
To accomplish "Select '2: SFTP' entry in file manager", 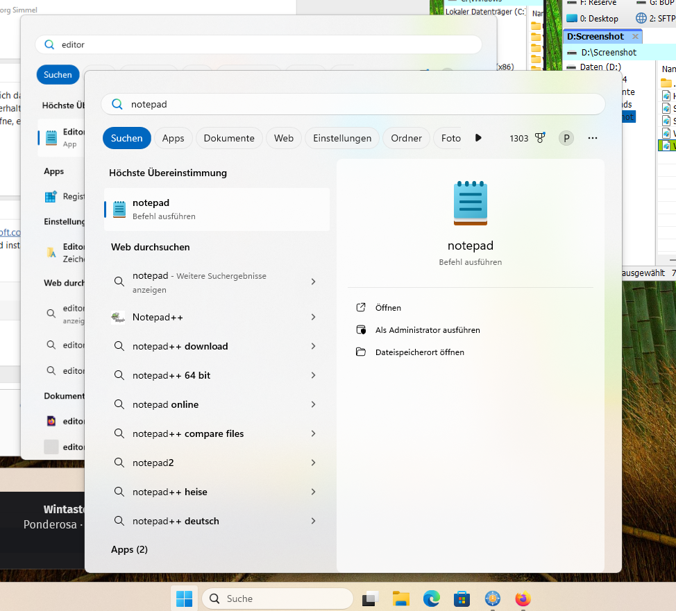I will pos(656,19).
